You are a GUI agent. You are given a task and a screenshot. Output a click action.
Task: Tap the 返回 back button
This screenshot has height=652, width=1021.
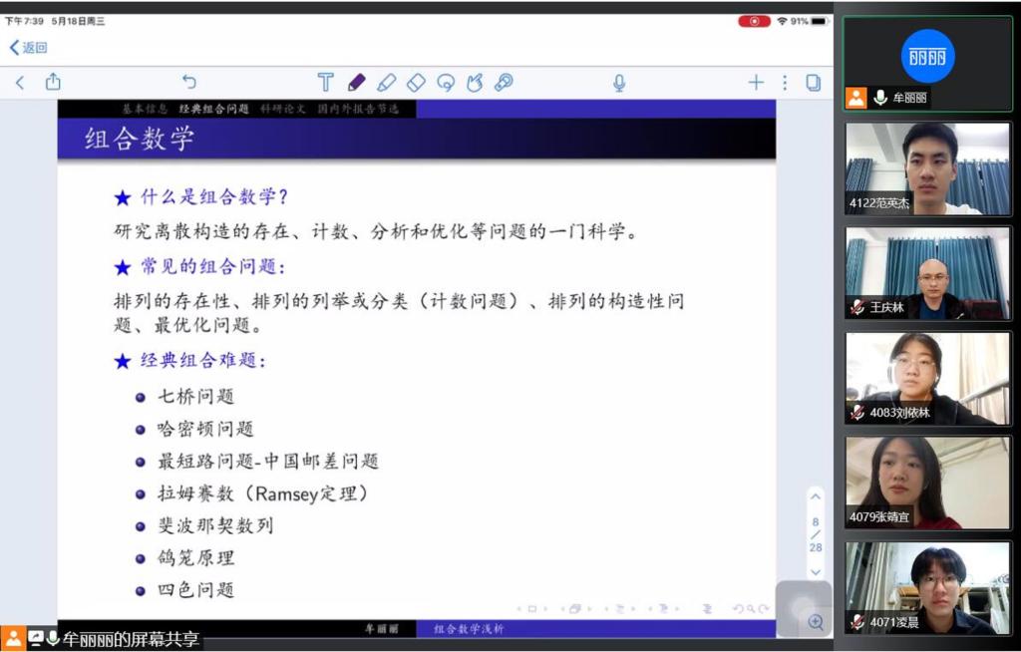[x=28, y=47]
